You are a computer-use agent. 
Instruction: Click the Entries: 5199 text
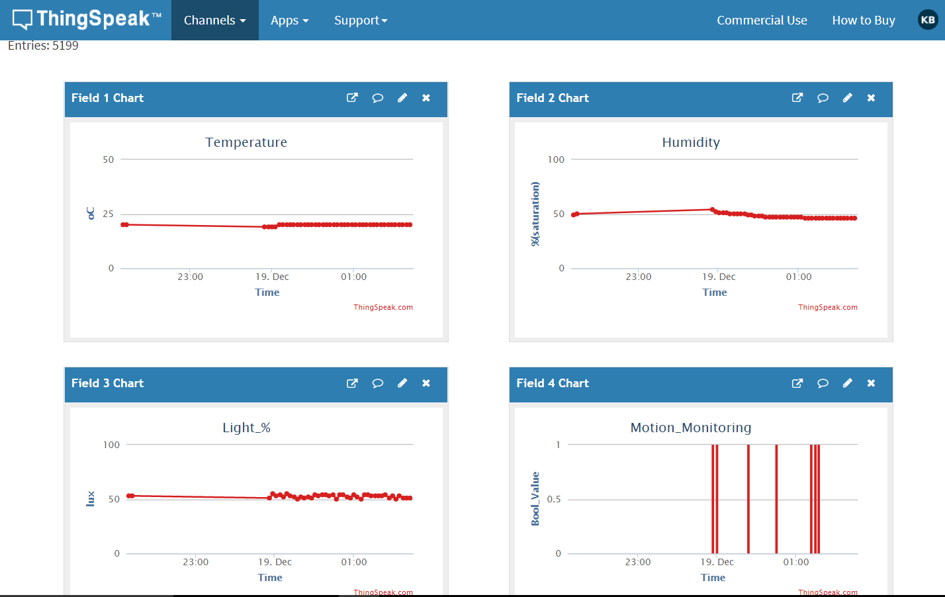(43, 46)
